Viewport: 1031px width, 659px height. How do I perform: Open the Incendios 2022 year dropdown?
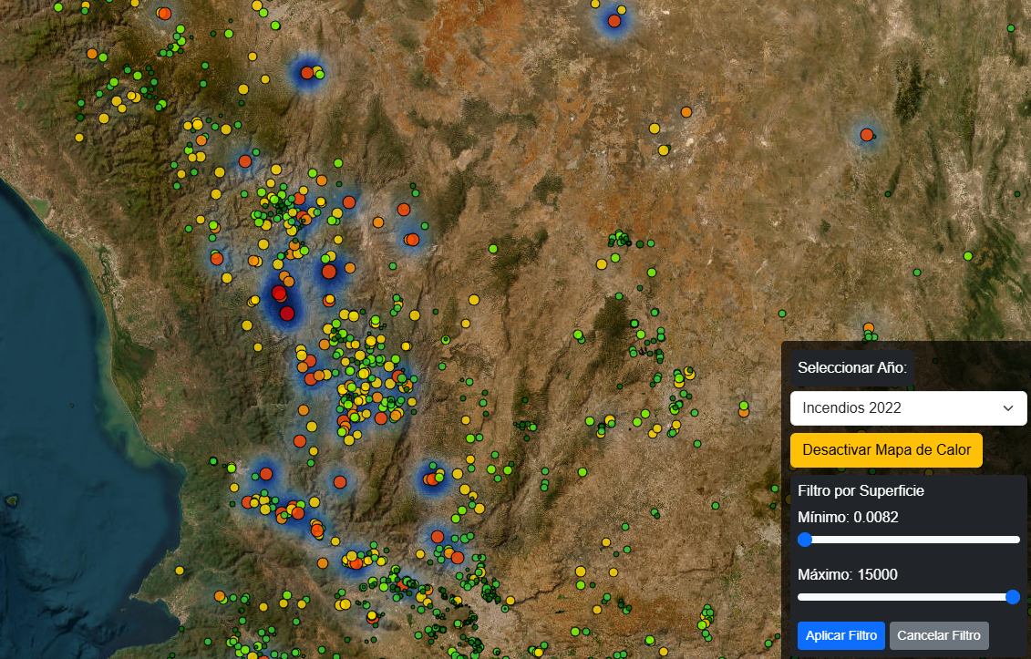[x=908, y=407]
